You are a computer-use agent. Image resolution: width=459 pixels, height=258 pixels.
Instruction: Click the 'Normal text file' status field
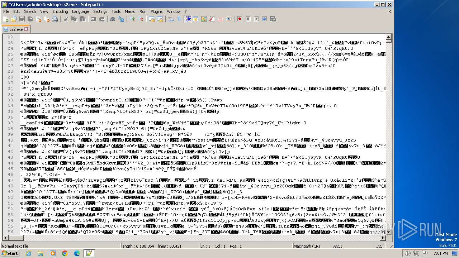(60, 246)
